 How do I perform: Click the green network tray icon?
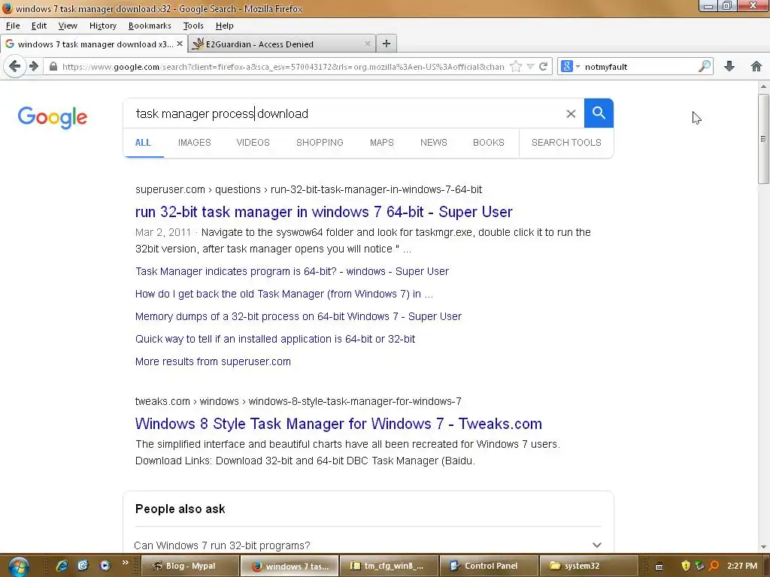coord(700,566)
